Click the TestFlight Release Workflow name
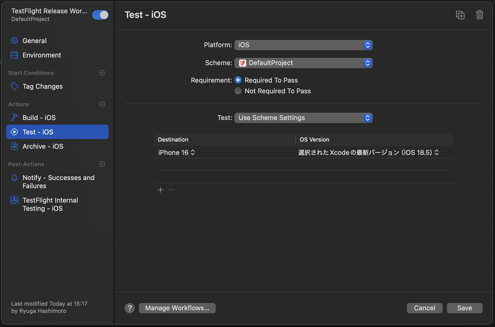This screenshot has width=495, height=327. point(49,11)
